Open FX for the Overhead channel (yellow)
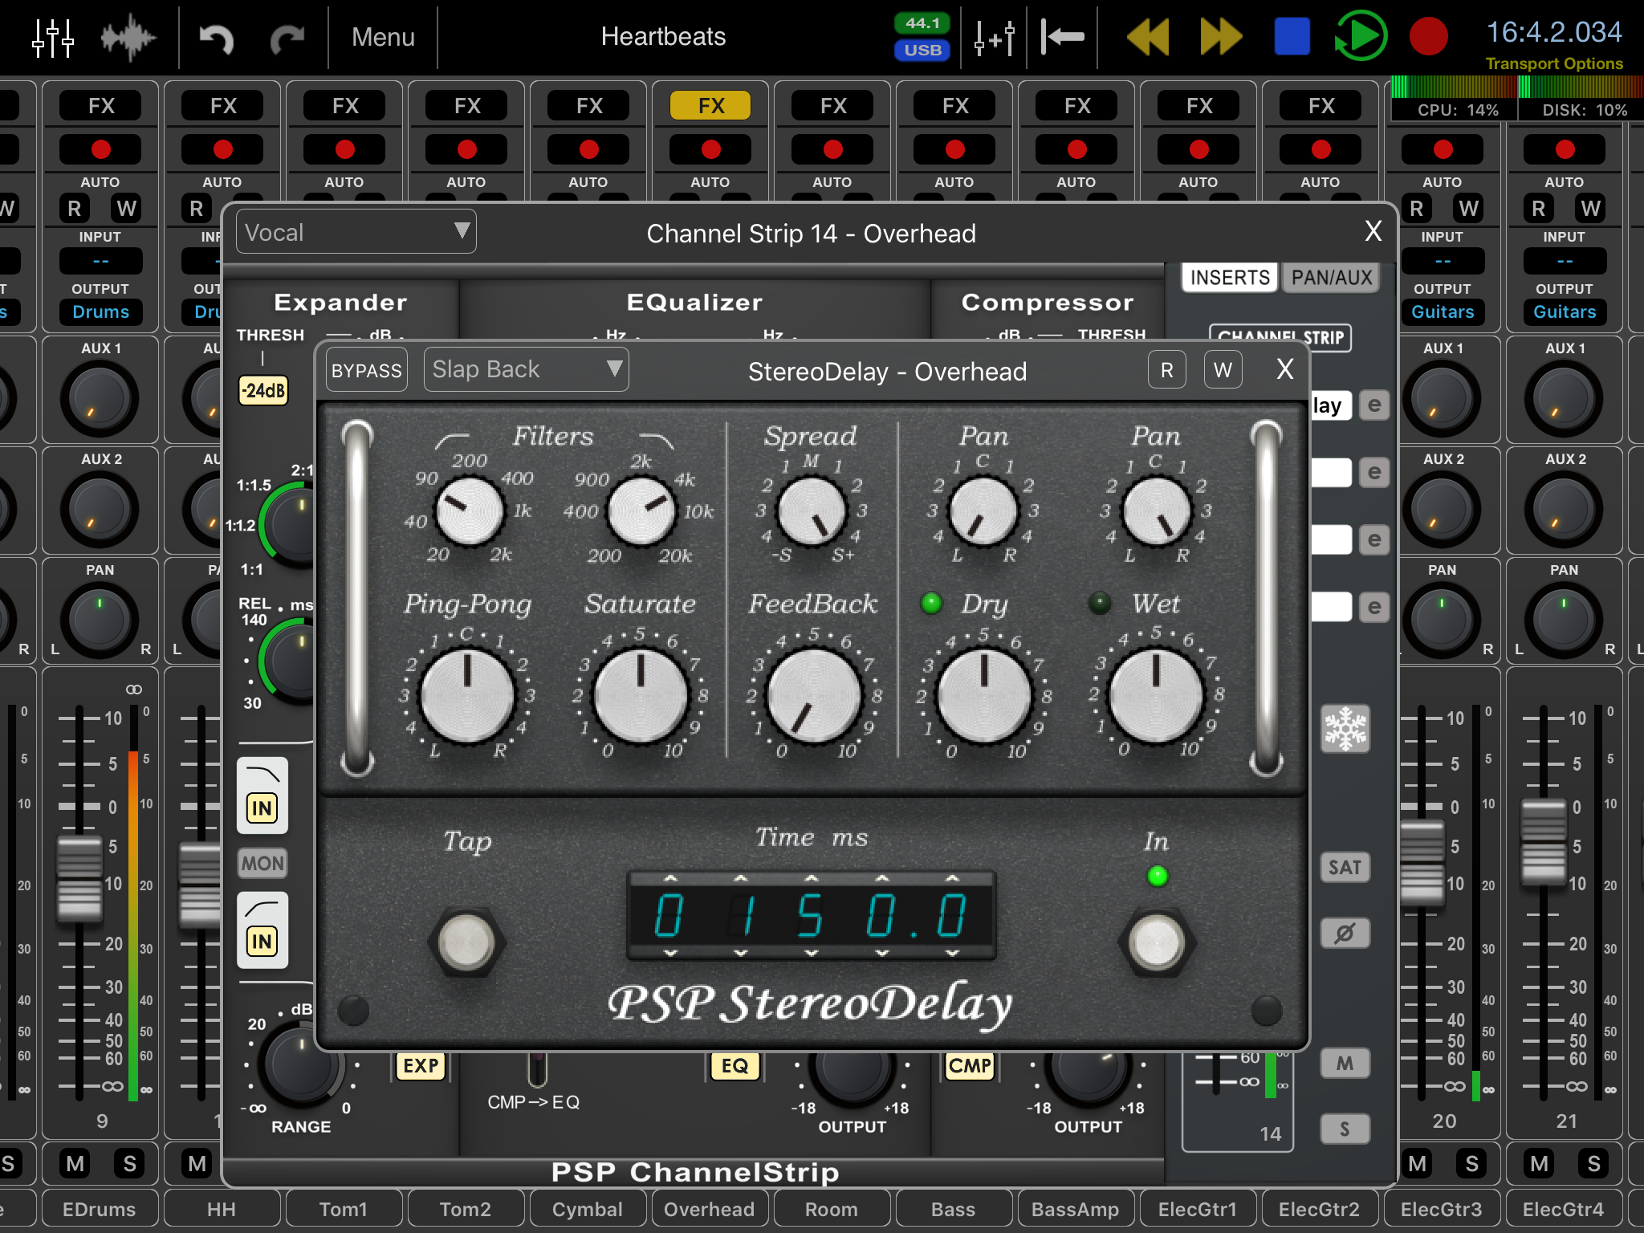1644x1233 pixels. tap(710, 105)
